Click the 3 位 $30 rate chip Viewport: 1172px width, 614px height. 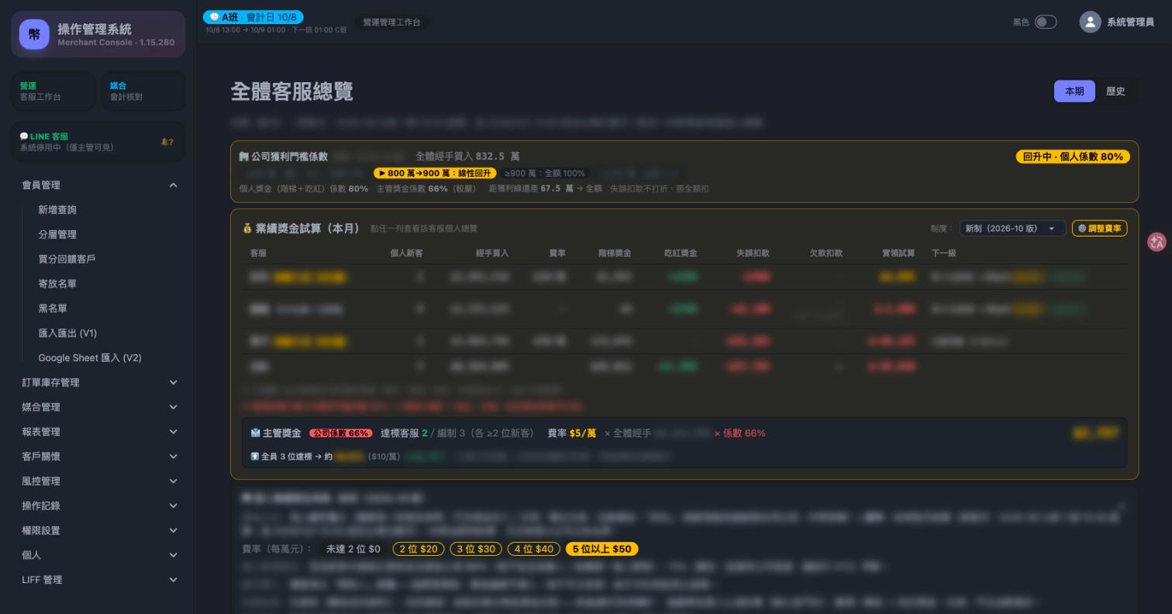[x=475, y=549]
